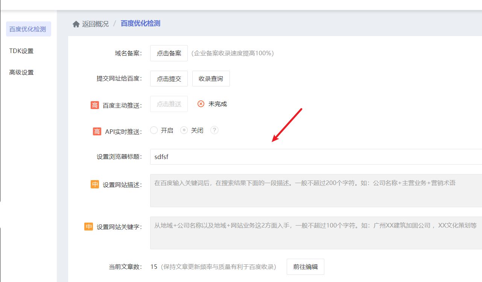Click the browser title input containing sdfsf
Screen dimensions: 482x282
click(x=263, y=157)
